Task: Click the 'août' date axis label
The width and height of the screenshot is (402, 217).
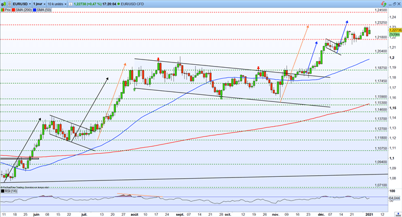Action: [134, 215]
